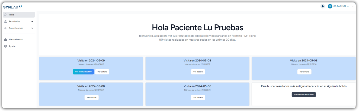This screenshot has width=359, height=111.
Task: View detail for order 221819857
Action: (198, 72)
